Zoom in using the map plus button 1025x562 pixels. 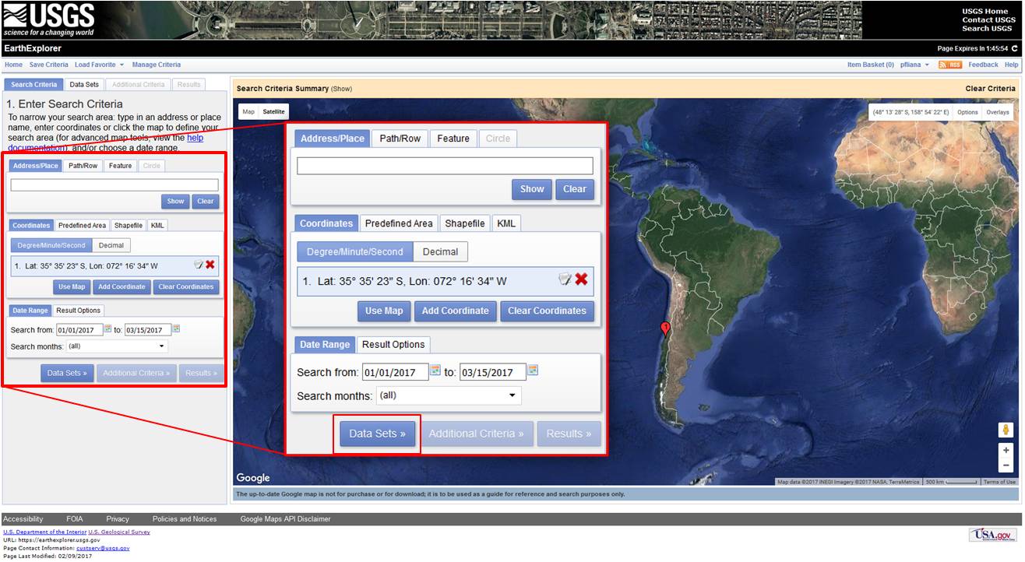click(x=1006, y=450)
